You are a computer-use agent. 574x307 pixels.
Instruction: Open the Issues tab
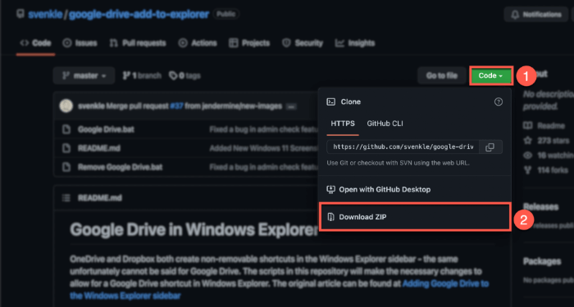80,43
